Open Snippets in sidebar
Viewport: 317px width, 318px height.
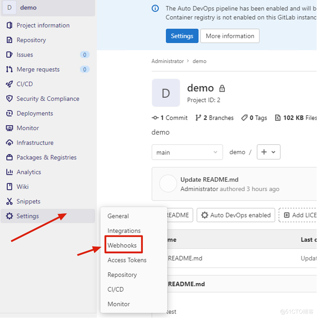tap(48, 201)
